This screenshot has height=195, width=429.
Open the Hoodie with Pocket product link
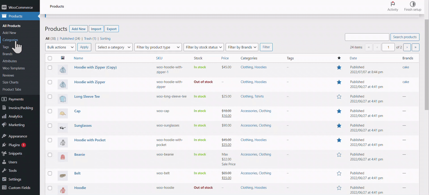click(x=90, y=140)
